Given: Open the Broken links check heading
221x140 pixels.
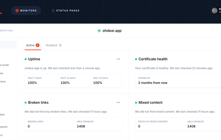Looking at the screenshot, I should coord(38,102).
